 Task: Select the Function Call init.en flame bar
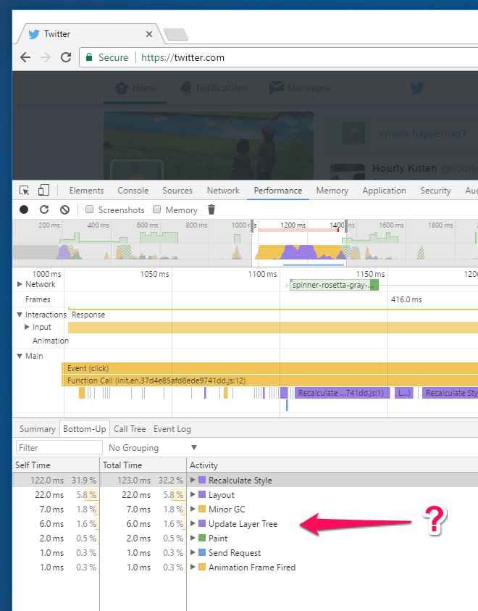(269, 381)
